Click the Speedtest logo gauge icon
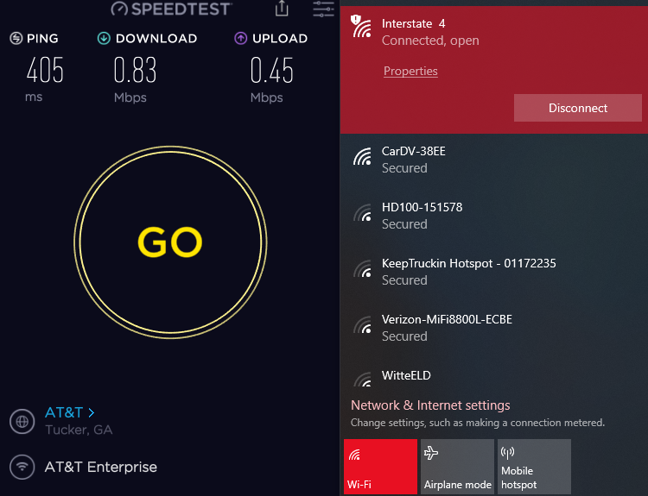 click(119, 9)
